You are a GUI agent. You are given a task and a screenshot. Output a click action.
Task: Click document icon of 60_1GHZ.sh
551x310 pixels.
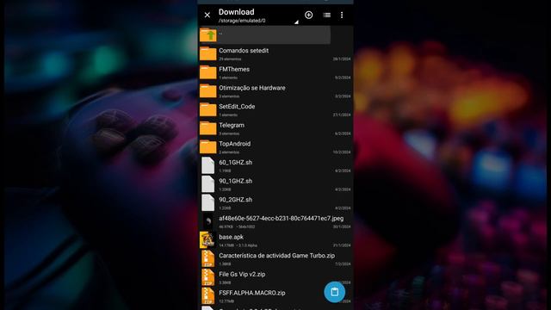point(208,165)
